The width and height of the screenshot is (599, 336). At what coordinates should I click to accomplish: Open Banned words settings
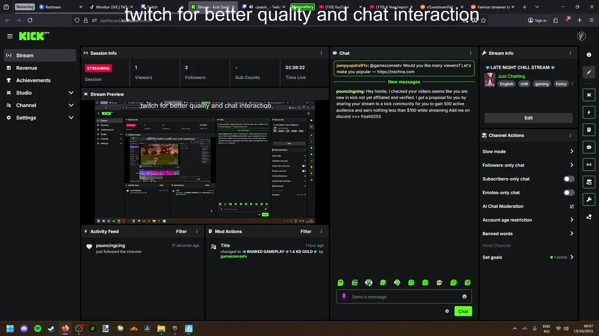(528, 234)
